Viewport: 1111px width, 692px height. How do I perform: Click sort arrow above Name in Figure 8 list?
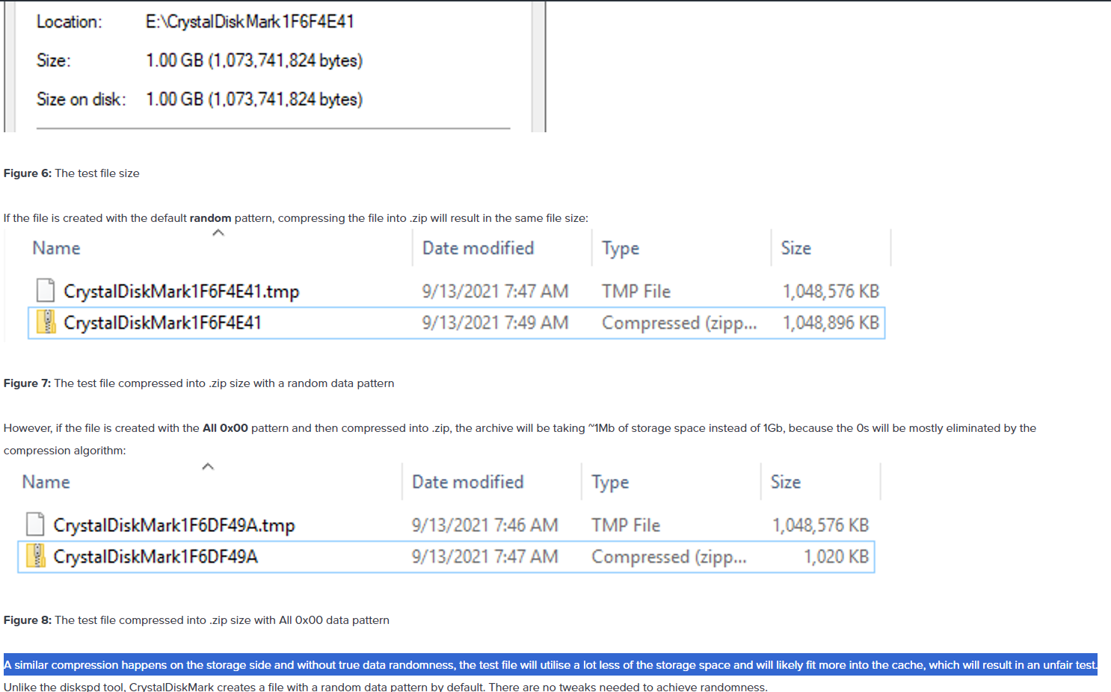(x=208, y=467)
